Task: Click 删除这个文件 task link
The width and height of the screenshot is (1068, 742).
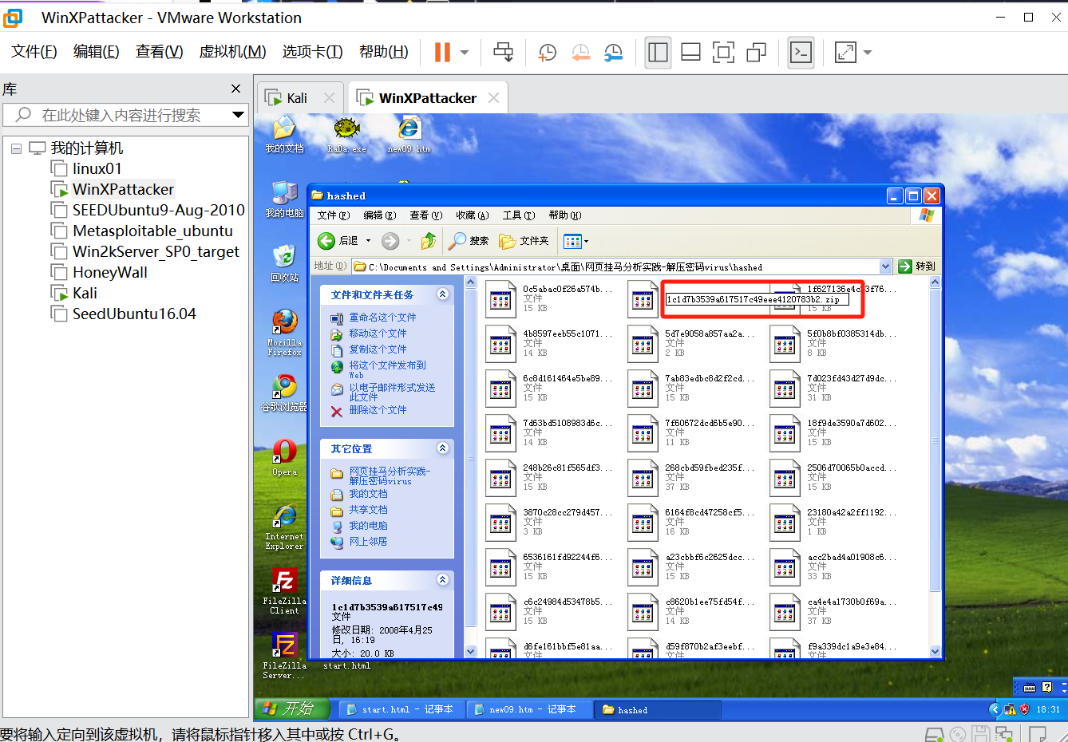Action: [x=378, y=410]
